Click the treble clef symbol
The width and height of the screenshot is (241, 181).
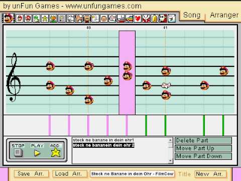(14, 77)
